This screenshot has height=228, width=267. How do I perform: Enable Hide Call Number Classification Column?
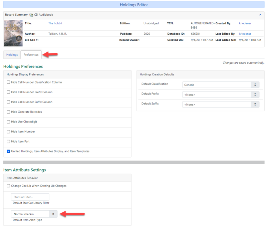pyautogui.click(x=8, y=82)
